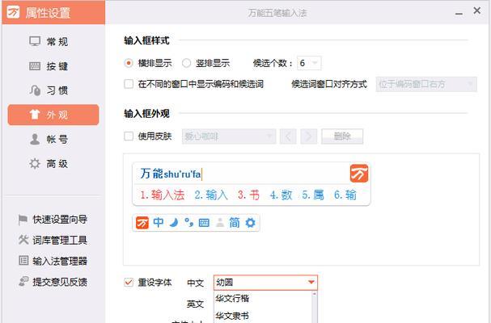
Task: Open the soft keyboard icon in status bar
Action: pos(204,223)
